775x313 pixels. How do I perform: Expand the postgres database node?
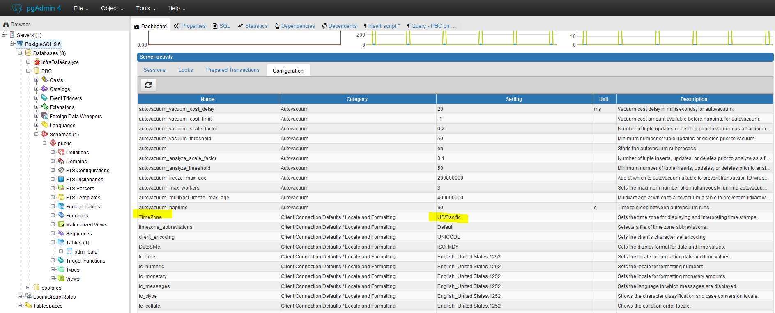tap(28, 287)
